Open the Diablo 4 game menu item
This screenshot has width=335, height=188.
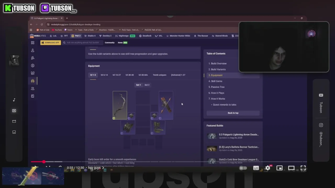pyautogui.click(x=90, y=36)
